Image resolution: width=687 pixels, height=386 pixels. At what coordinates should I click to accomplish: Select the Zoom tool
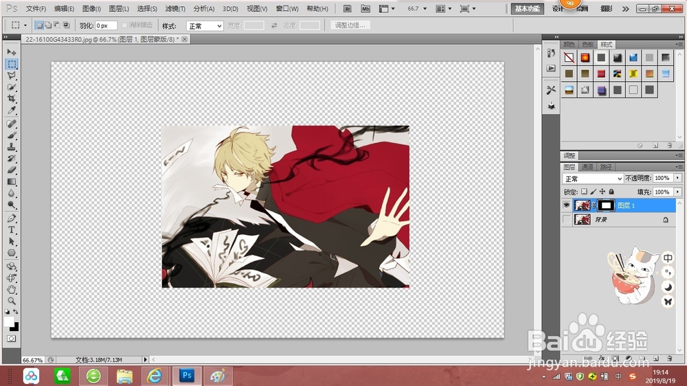click(12, 301)
